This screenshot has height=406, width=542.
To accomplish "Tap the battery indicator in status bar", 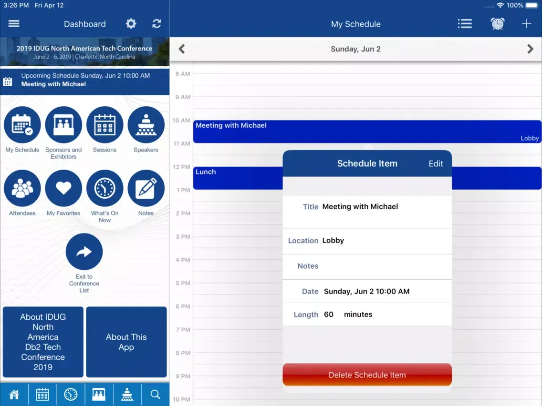I will click(532, 5).
